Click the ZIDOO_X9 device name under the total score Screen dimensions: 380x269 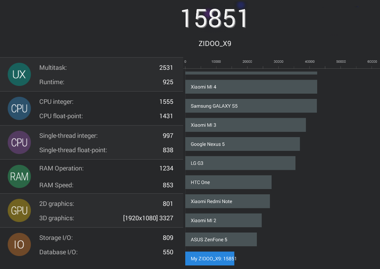pos(215,43)
